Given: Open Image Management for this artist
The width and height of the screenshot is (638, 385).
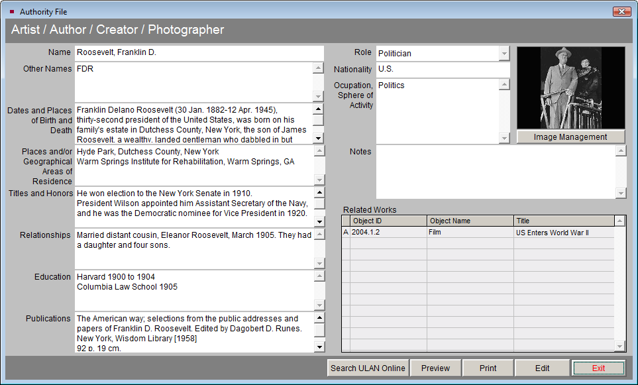Looking at the screenshot, I should pos(570,137).
